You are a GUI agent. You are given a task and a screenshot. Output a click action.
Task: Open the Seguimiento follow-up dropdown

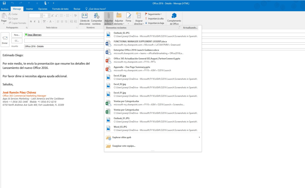[x=153, y=14]
